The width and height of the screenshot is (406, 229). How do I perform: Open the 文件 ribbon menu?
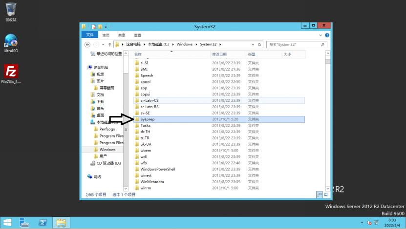coord(89,35)
